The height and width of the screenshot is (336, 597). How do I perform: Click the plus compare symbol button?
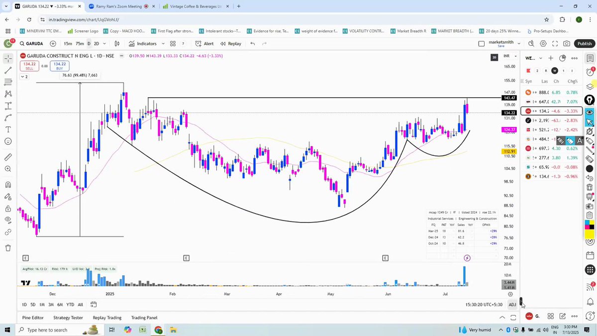pyautogui.click(x=53, y=43)
